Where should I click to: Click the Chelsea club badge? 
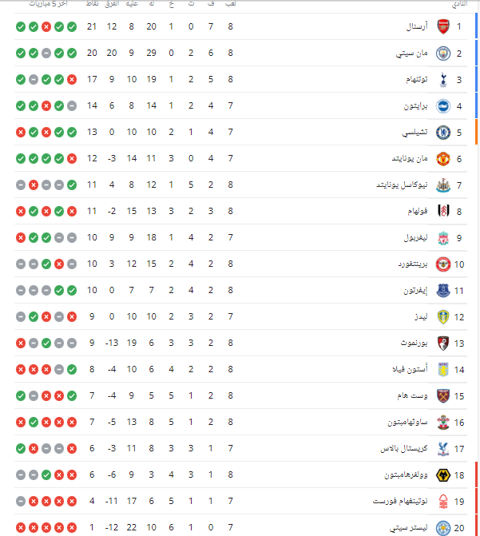click(443, 133)
